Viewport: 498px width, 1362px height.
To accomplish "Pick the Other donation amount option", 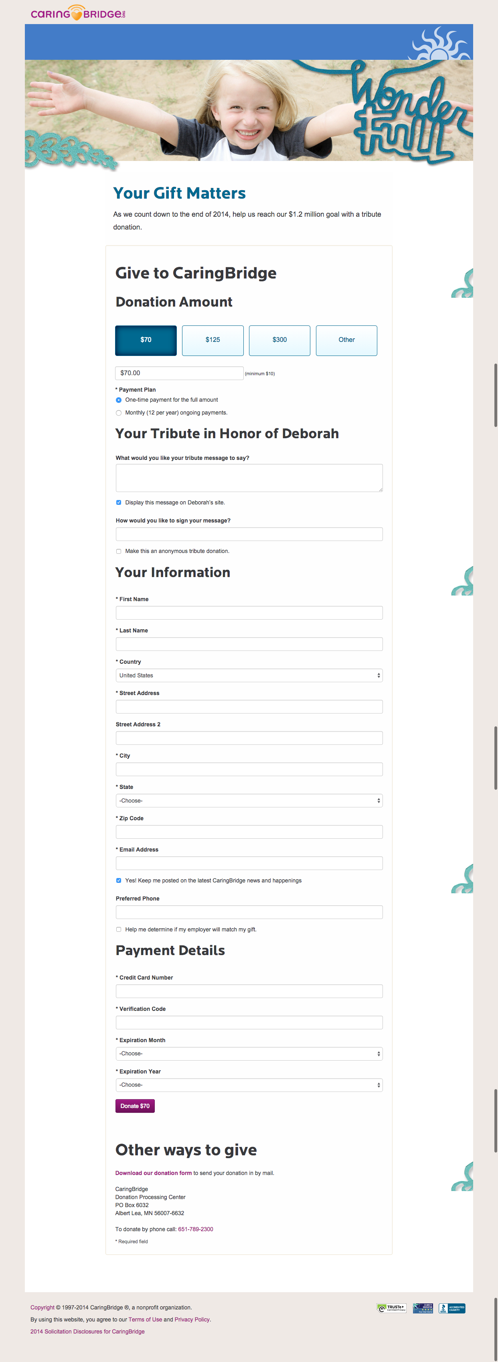I will tap(346, 340).
